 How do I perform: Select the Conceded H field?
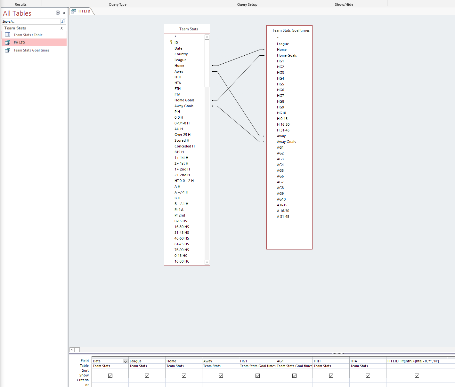coord(184,146)
